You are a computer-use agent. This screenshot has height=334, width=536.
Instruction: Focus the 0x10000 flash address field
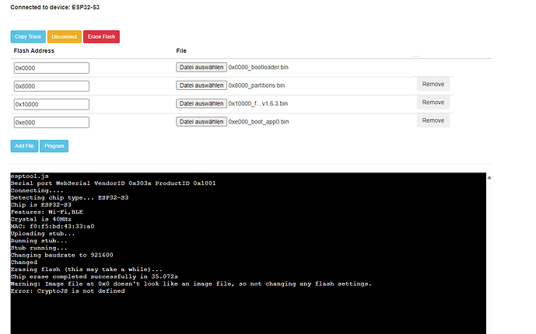tap(51, 104)
